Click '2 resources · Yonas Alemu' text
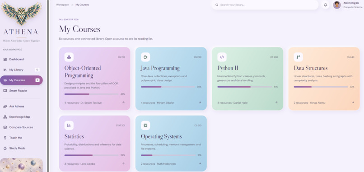This screenshot has height=172, width=364. (x=309, y=102)
